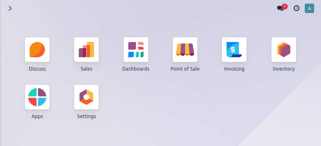Click the Inventory text label
This screenshot has height=146, width=321.
point(284,69)
